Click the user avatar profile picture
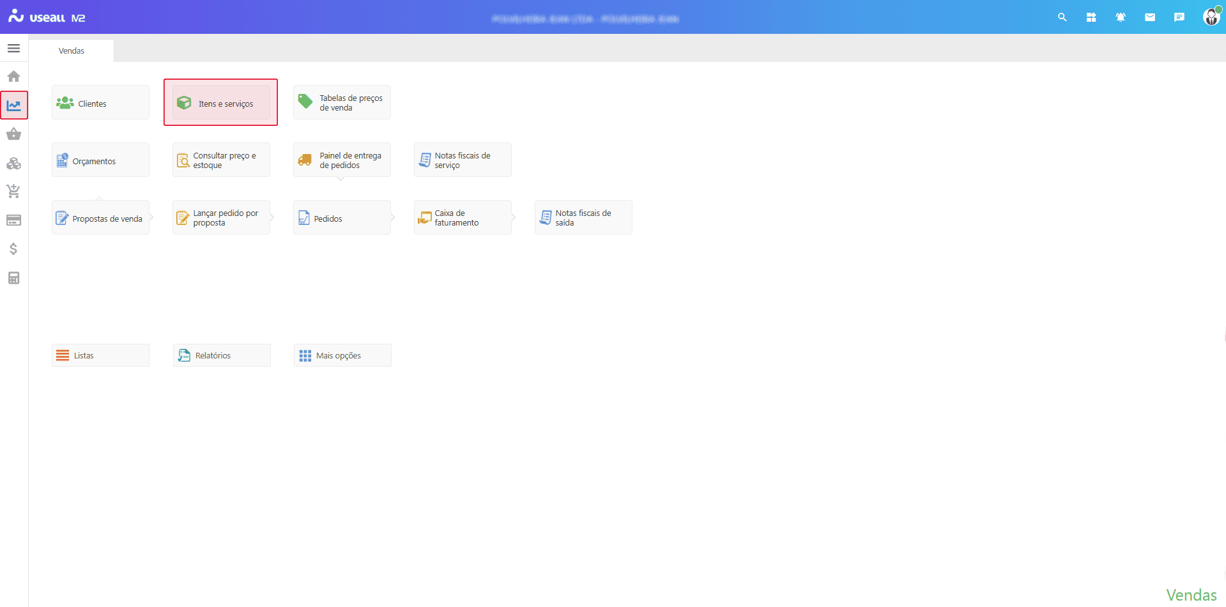The width and height of the screenshot is (1226, 607). click(x=1211, y=17)
